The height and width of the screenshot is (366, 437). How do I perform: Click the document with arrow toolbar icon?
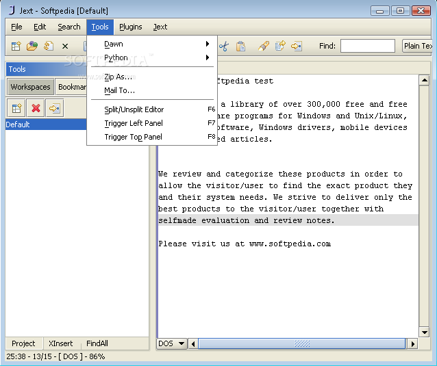[x=280, y=46]
